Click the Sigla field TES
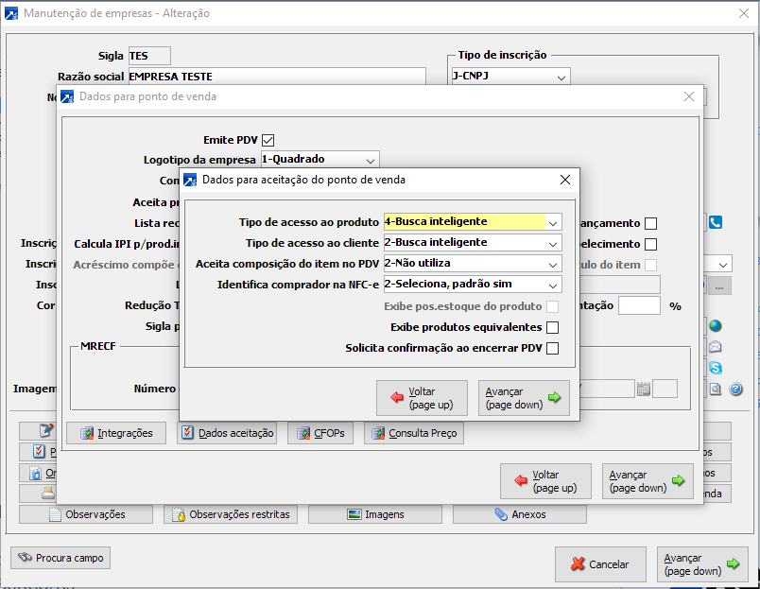Screen dimensions: 760x589 pyautogui.click(x=149, y=56)
